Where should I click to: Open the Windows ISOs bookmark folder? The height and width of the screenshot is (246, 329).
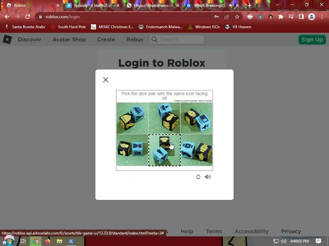pyautogui.click(x=204, y=27)
